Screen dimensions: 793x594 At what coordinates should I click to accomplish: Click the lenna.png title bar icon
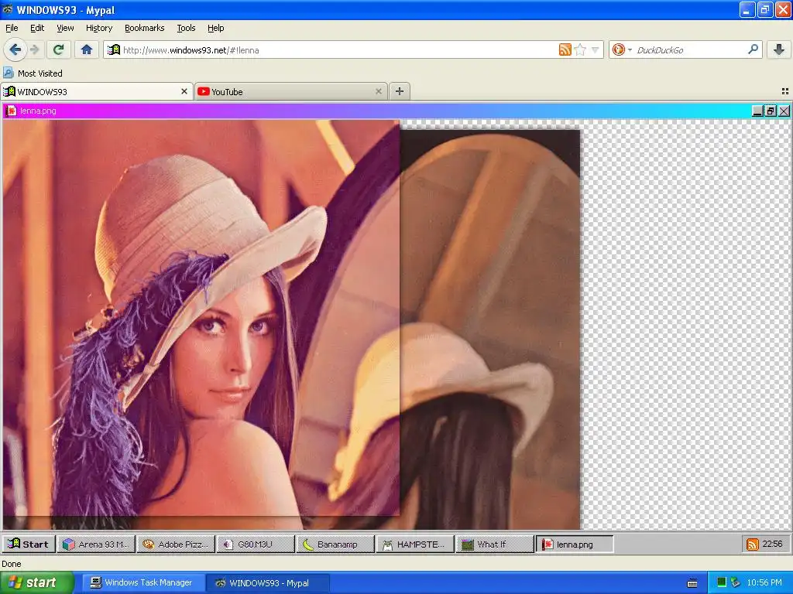[x=11, y=111]
